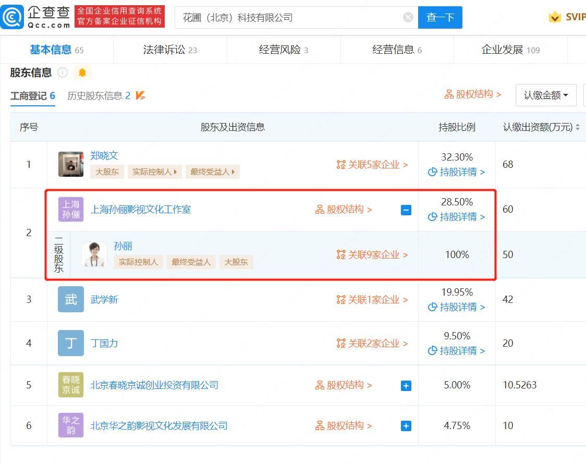Open 北京春晓京诚创业投资有限公司 link

[154, 385]
